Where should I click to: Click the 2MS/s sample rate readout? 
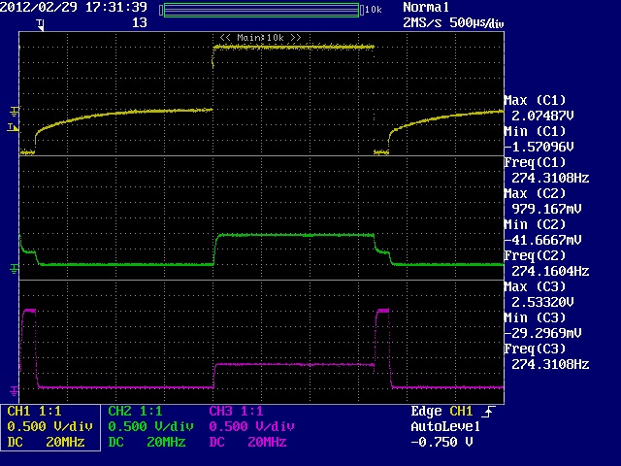(422, 22)
